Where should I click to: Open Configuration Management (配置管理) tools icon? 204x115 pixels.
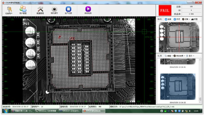[40, 10]
